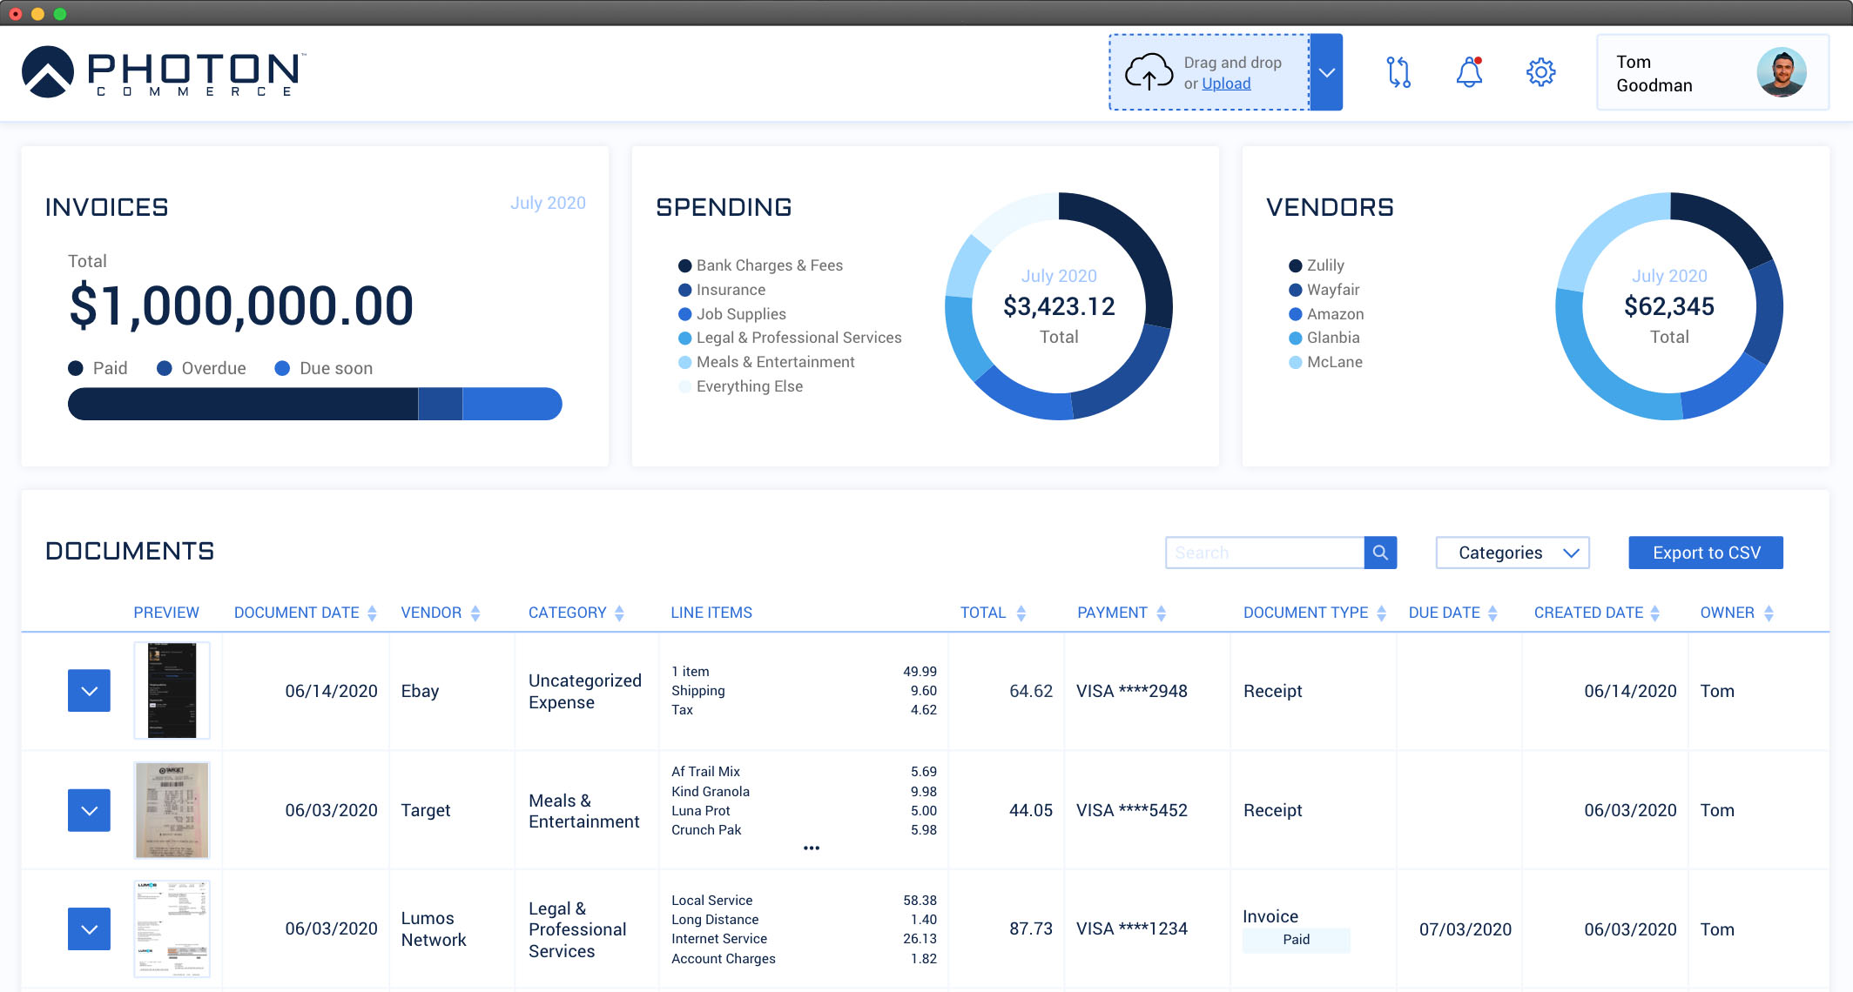Open settings using the gear icon

click(x=1540, y=72)
